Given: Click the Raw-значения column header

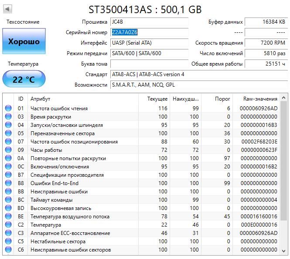Looking at the screenshot, I should tap(260, 99).
